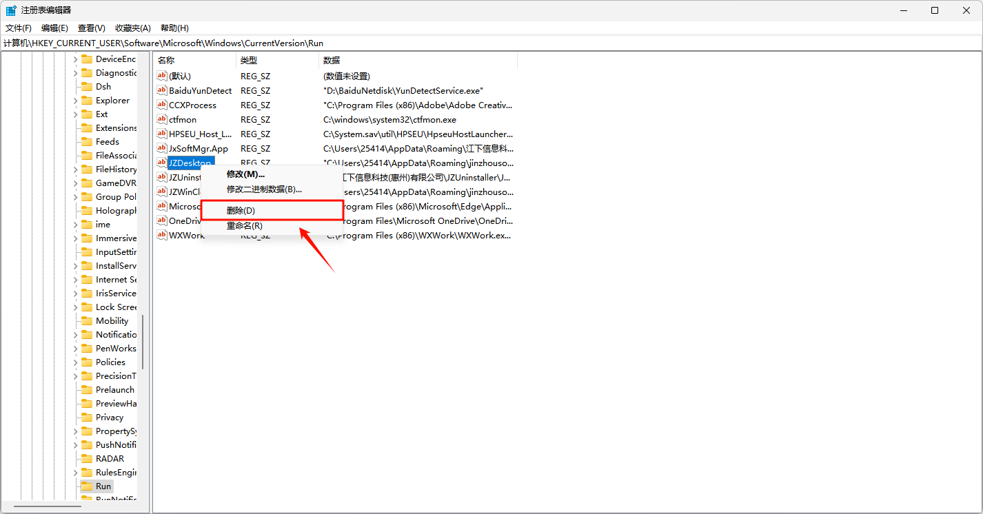Click the "D:\BaiduNetdisk\YunDetectService.exe" data cell
The image size is (983, 514).
(403, 90)
